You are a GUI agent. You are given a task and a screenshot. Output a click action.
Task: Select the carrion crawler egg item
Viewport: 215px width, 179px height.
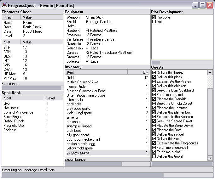107,144
